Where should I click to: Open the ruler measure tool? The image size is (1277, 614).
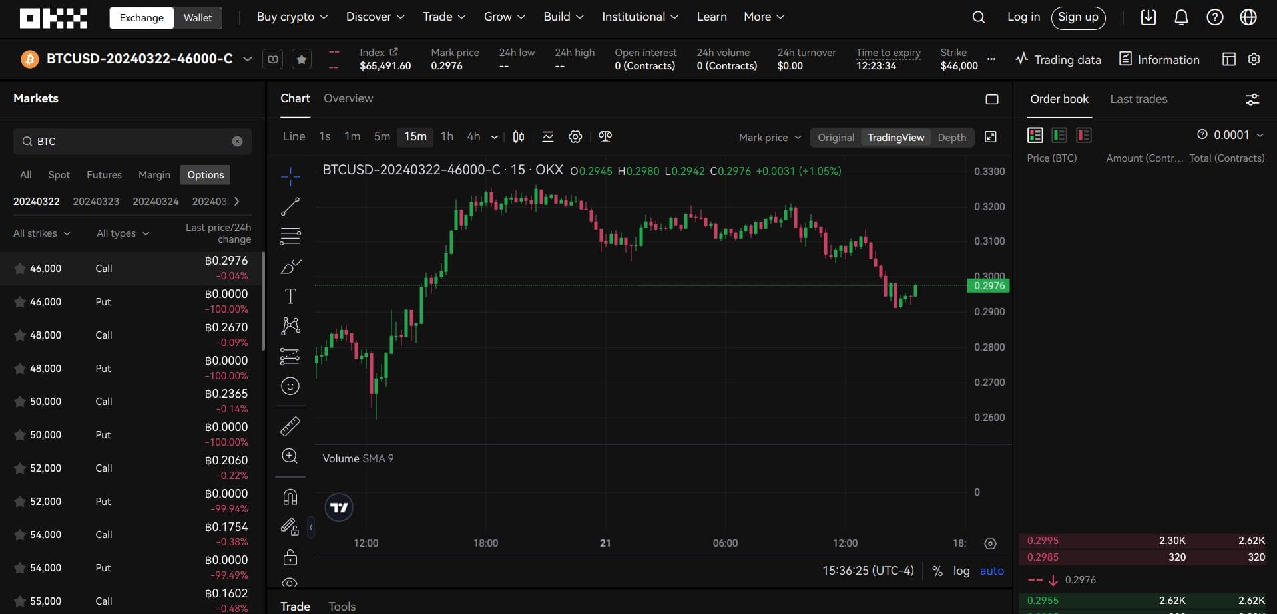290,426
